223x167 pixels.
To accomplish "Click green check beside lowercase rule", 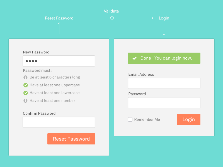I will (x=25, y=93).
